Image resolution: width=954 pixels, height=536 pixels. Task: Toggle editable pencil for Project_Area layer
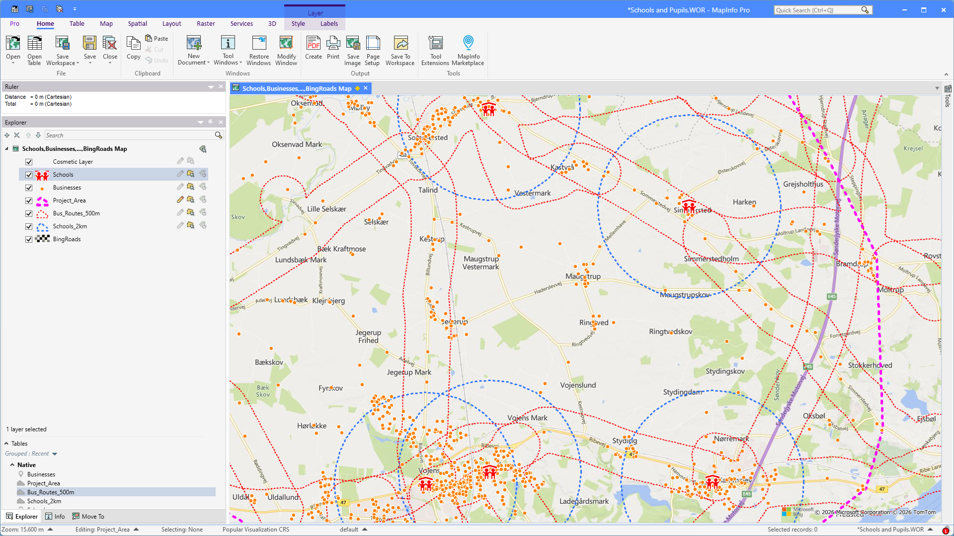(180, 200)
